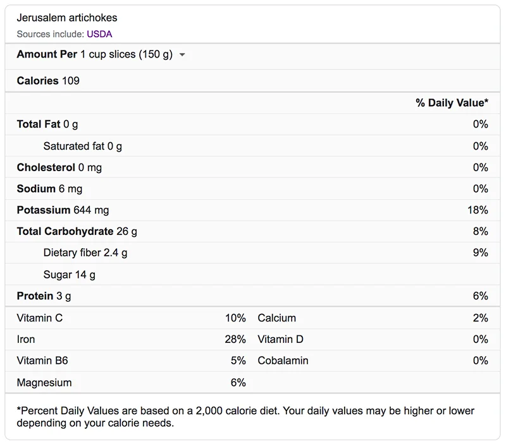Select the Iron 28% value
Viewport: 506px width, 444px height.
(x=235, y=340)
